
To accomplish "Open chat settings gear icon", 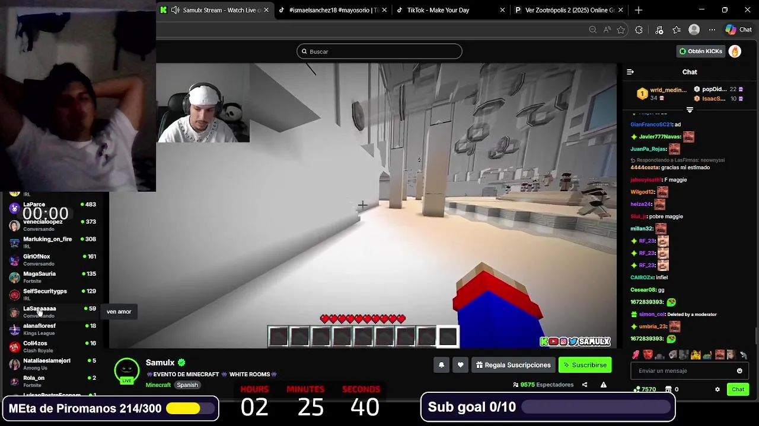I will coord(717,389).
